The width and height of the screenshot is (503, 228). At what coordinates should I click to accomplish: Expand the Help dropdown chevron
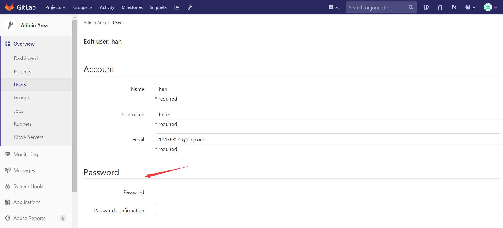pos(474,7)
